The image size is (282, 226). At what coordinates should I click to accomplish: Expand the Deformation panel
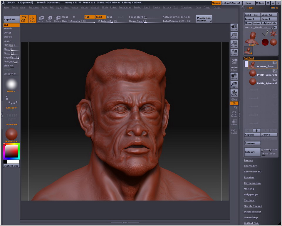coord(252,183)
